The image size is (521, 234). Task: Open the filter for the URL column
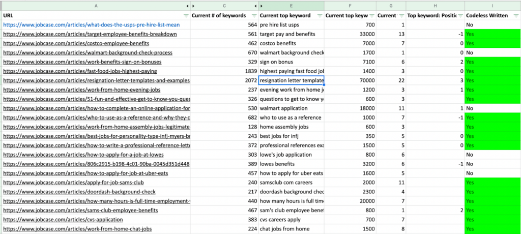[186, 16]
